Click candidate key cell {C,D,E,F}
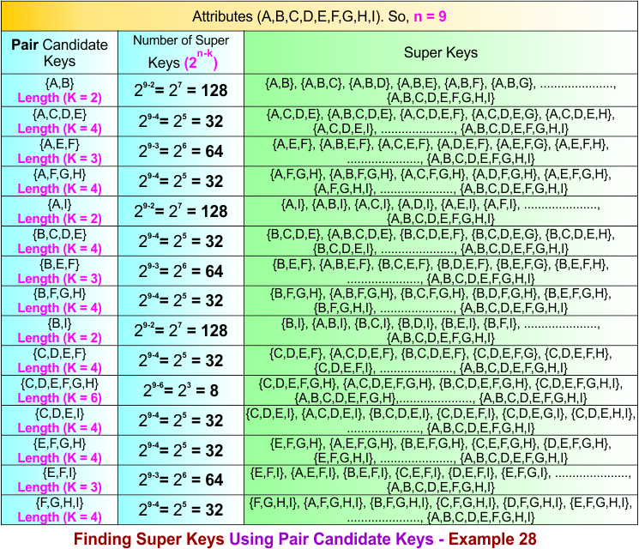639x549 pixels. (59, 360)
